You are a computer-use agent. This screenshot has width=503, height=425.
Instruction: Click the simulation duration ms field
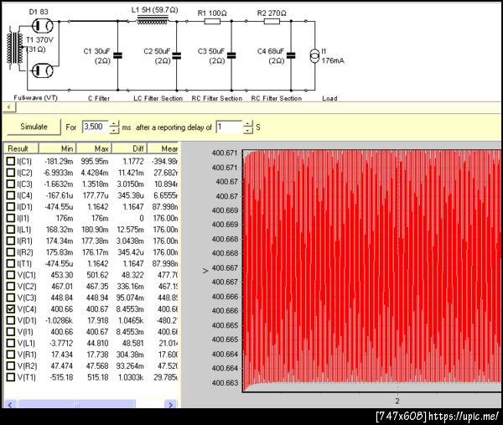96,127
